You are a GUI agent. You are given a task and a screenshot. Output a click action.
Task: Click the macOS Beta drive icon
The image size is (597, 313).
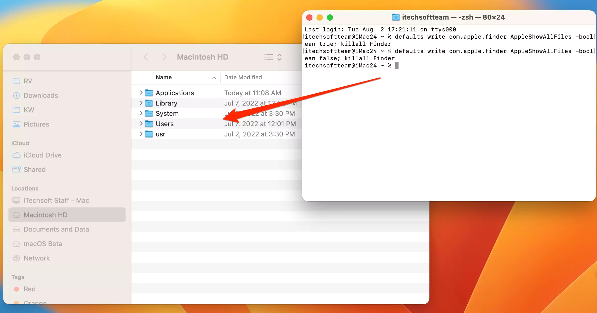pos(16,244)
